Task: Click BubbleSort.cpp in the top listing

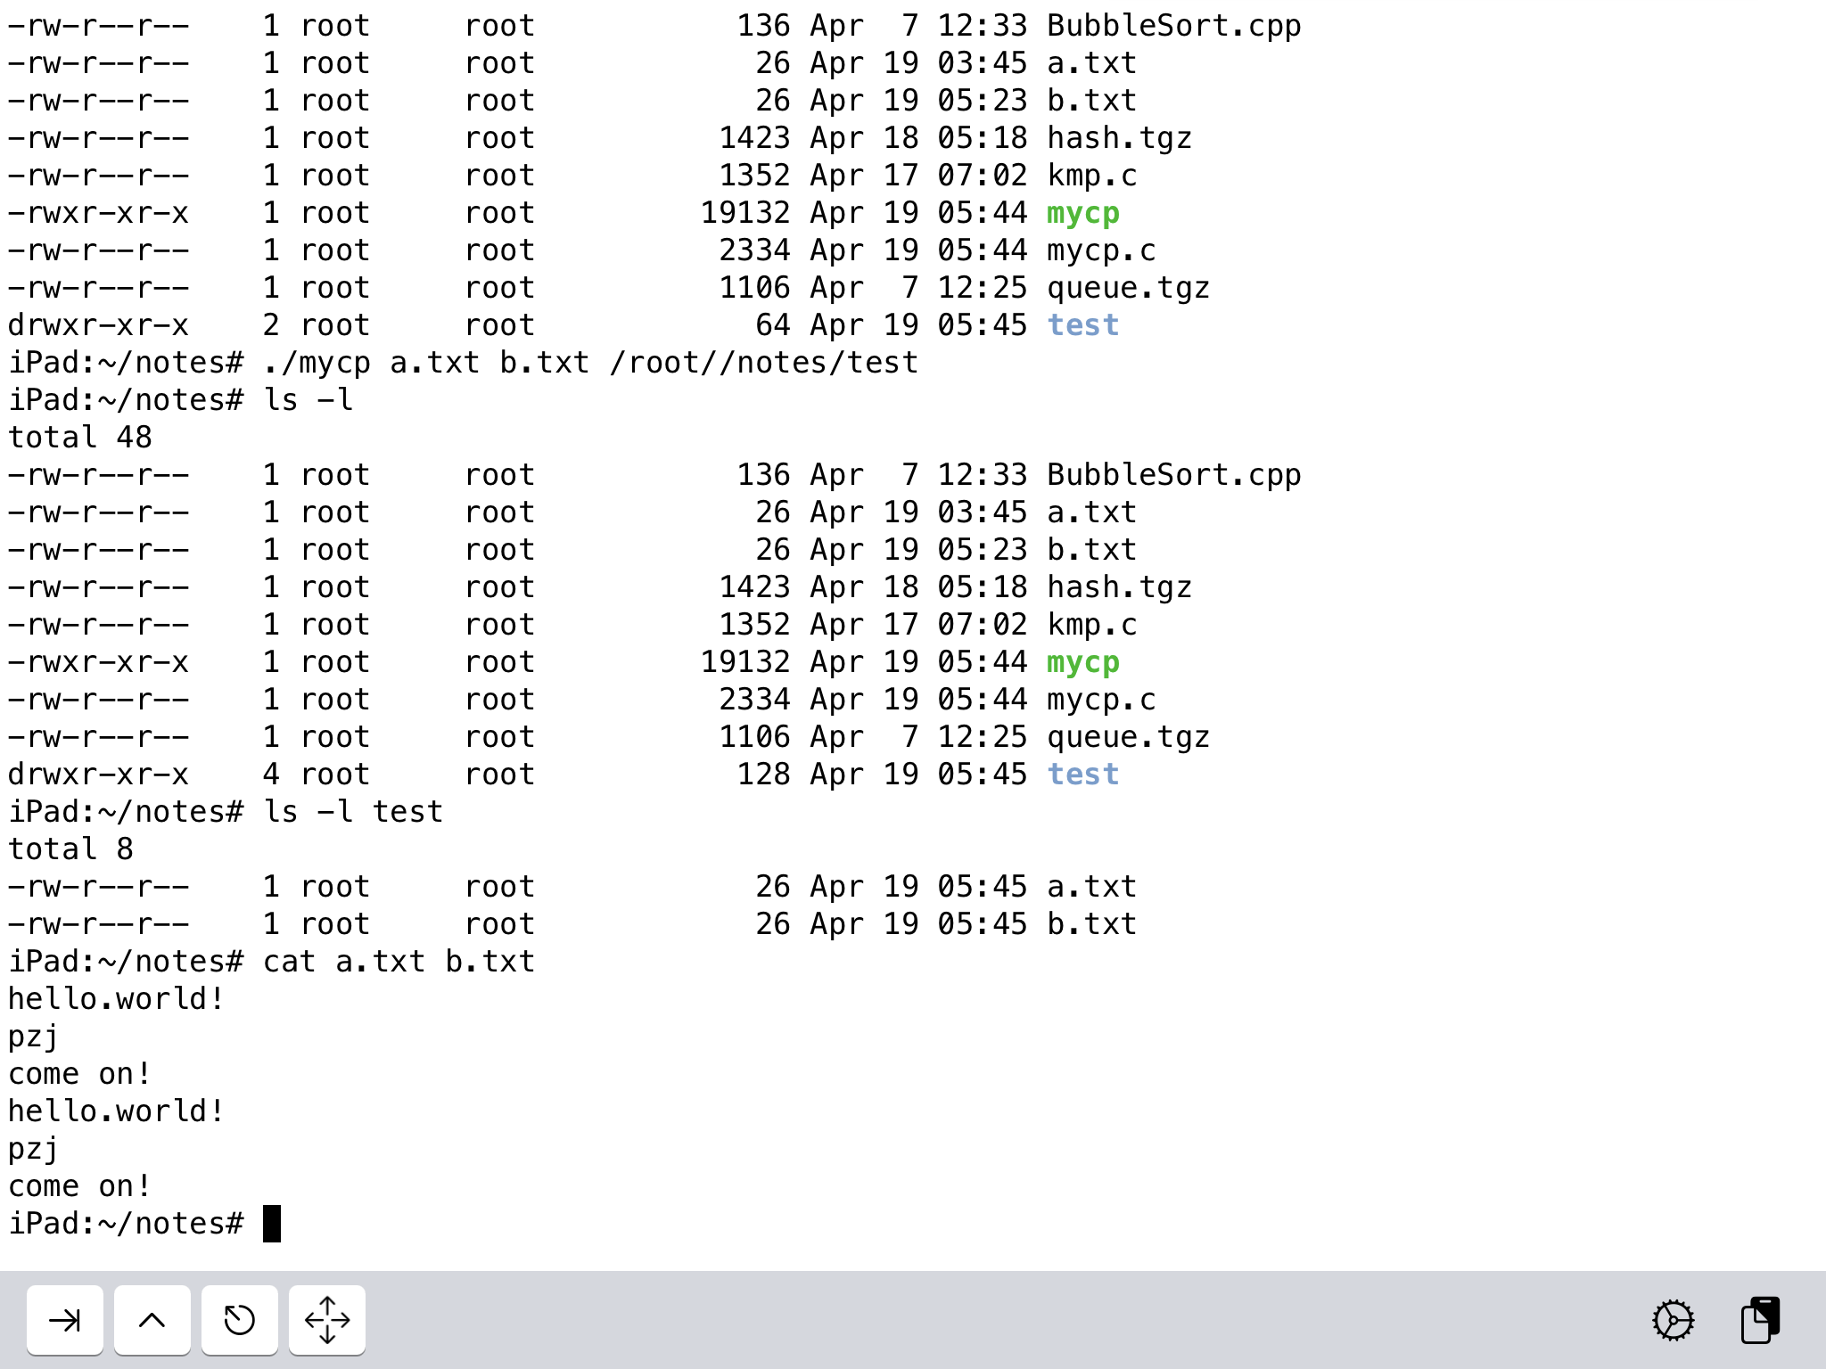Action: [1173, 26]
